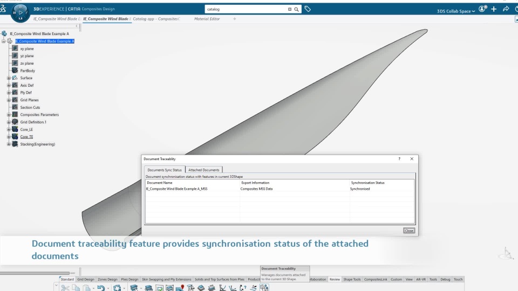This screenshot has width=518, height=291.
Task: Click the Grid Definition.1 icon
Action: [x=15, y=122]
